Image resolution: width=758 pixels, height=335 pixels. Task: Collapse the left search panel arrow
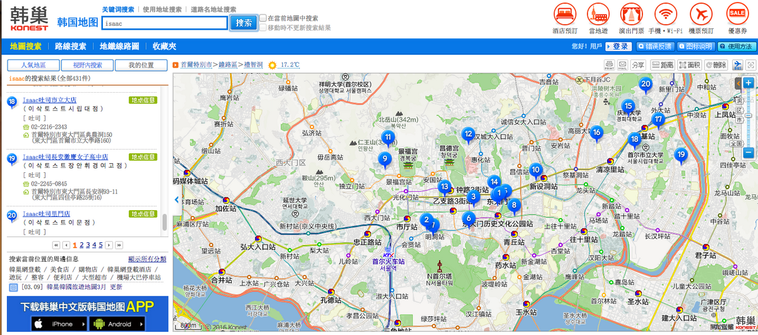click(176, 199)
